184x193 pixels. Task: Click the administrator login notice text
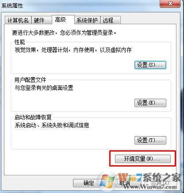click(x=64, y=33)
